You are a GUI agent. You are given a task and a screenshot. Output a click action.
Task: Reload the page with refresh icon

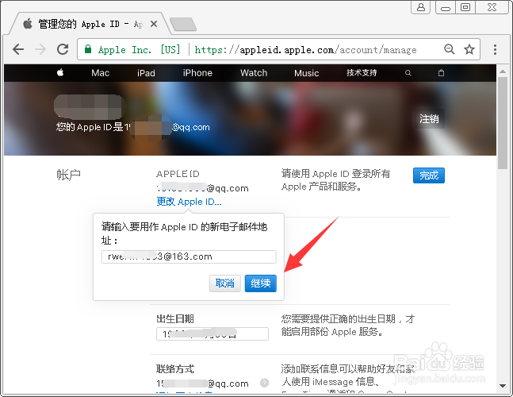click(x=63, y=49)
